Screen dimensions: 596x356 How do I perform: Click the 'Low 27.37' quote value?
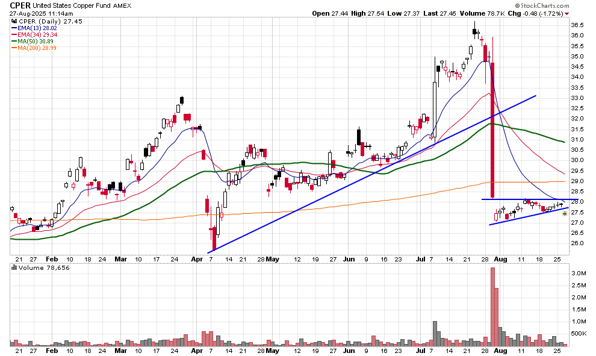point(404,13)
